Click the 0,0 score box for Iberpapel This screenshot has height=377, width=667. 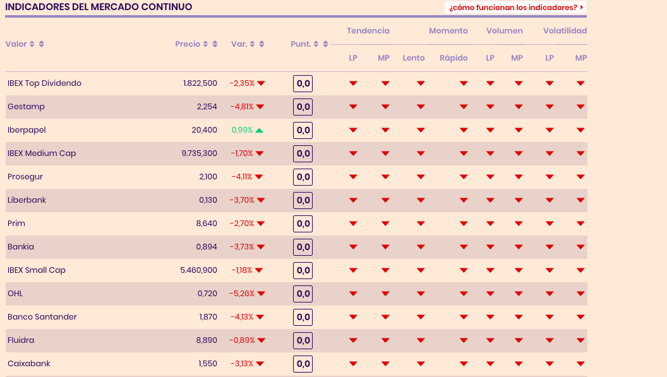[x=303, y=130]
